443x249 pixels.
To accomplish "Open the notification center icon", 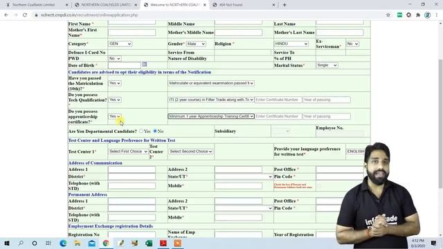I will pos(434,243).
